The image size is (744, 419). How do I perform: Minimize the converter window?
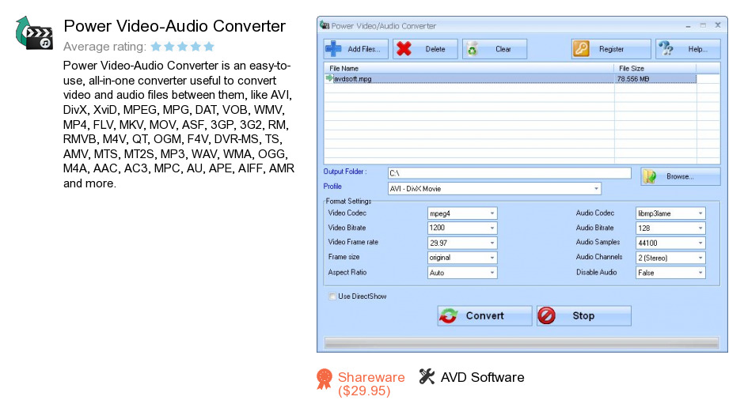pyautogui.click(x=688, y=25)
